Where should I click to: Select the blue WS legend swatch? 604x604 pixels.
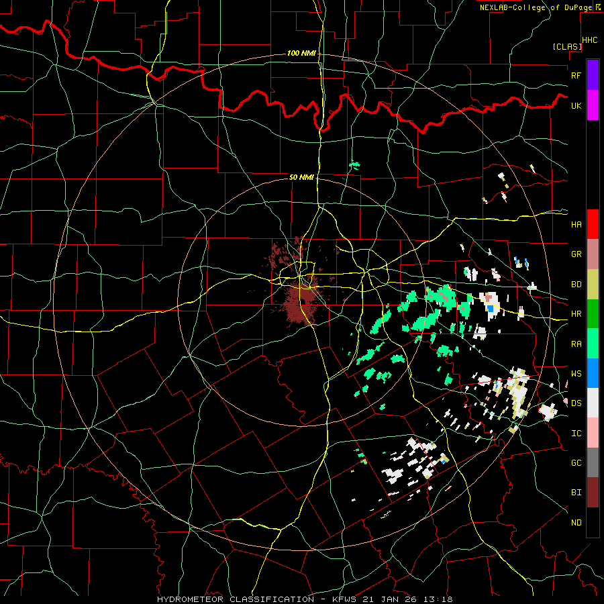tap(593, 373)
